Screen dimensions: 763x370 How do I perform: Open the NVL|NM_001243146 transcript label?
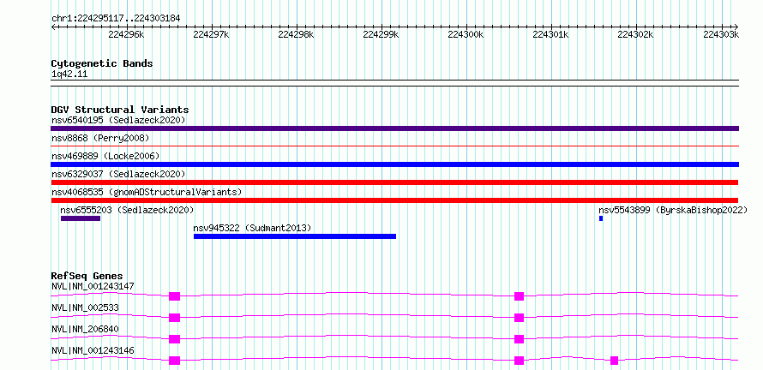(93, 350)
